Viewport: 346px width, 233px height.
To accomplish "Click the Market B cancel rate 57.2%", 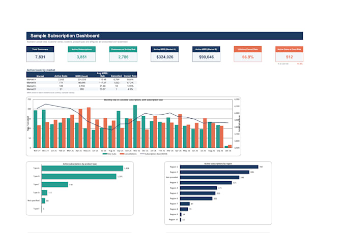I will tap(130, 83).
